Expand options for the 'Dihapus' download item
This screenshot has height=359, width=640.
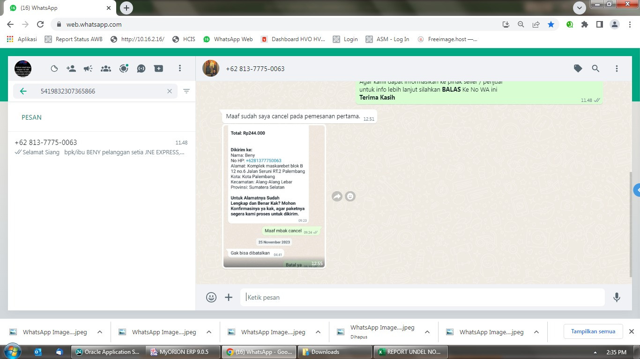point(427,332)
